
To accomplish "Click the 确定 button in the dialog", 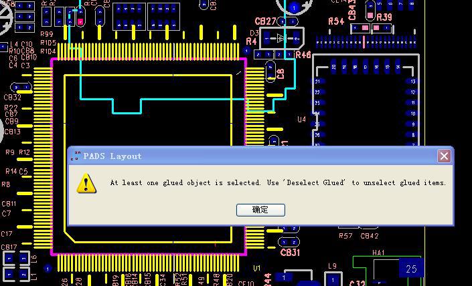I will tap(260, 210).
